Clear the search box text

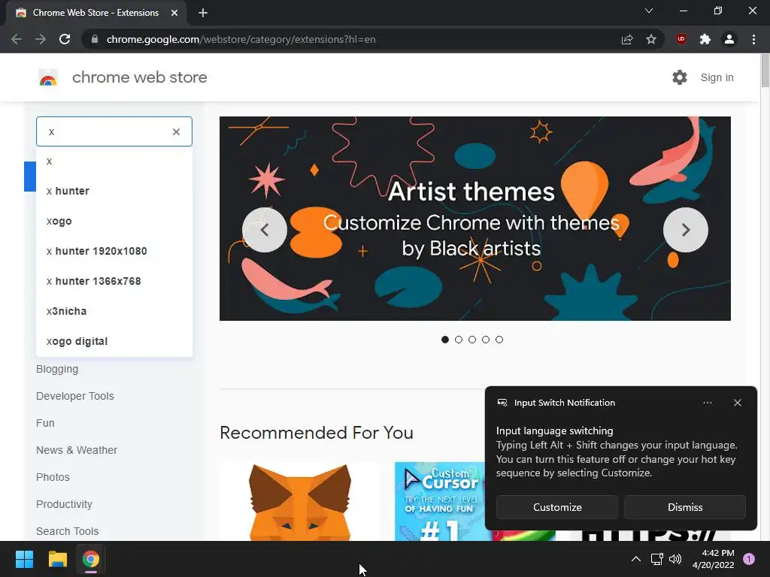click(x=176, y=131)
